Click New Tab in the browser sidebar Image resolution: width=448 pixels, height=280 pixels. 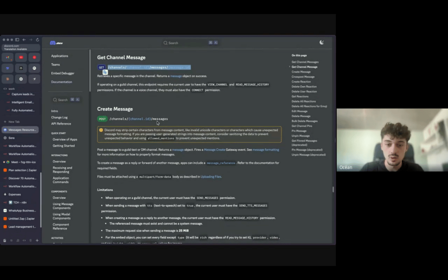point(12,122)
